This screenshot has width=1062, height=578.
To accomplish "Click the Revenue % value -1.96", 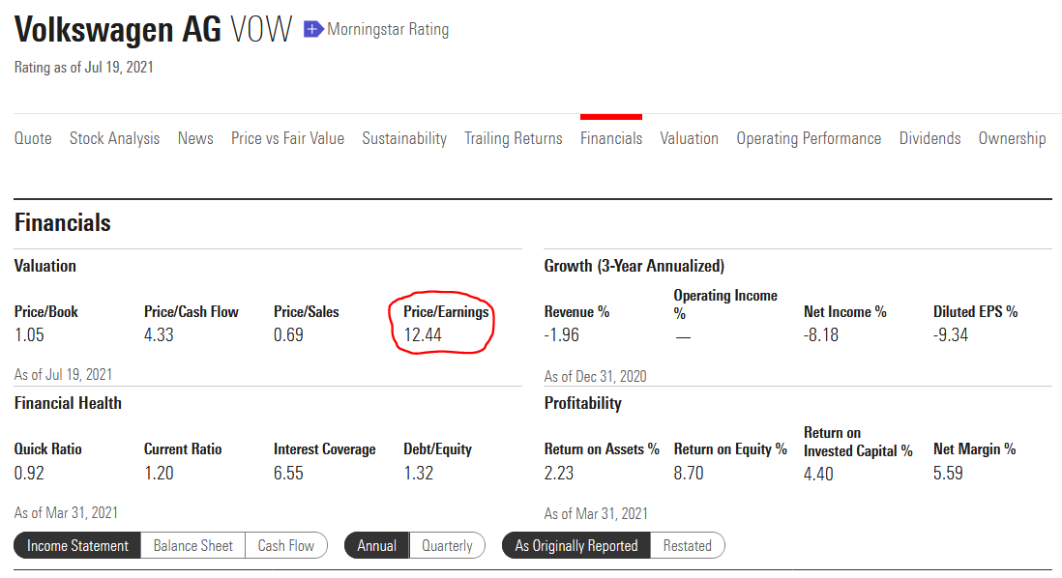I will [x=562, y=335].
